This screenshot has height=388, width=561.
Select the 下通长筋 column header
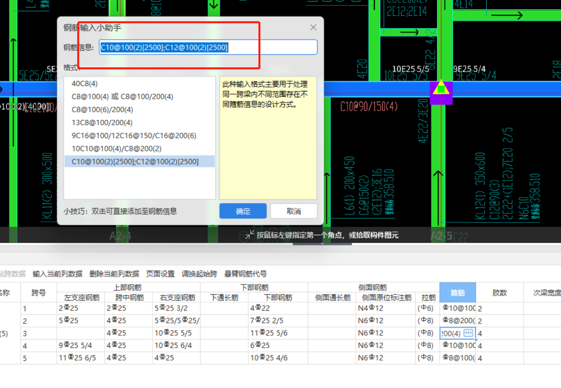[224, 297]
